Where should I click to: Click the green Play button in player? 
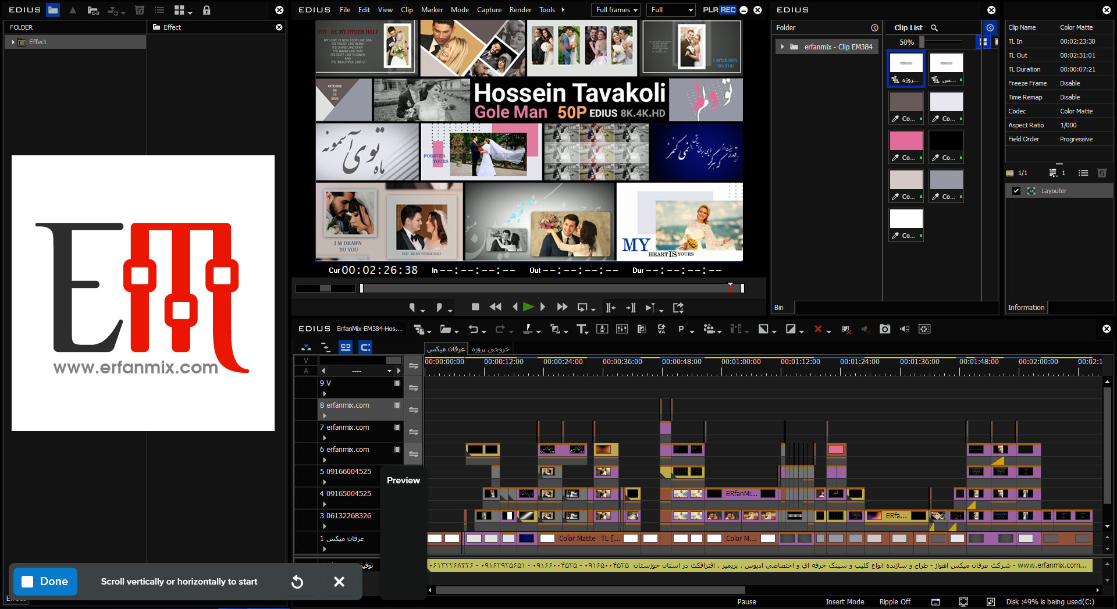[x=528, y=307]
